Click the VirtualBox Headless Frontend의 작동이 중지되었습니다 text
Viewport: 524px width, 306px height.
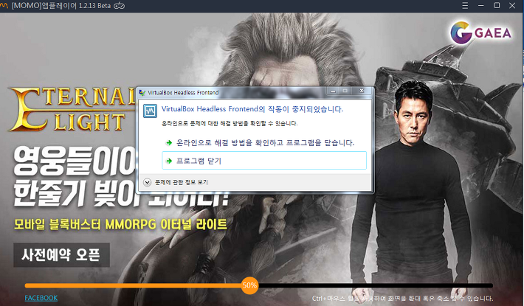click(x=252, y=109)
